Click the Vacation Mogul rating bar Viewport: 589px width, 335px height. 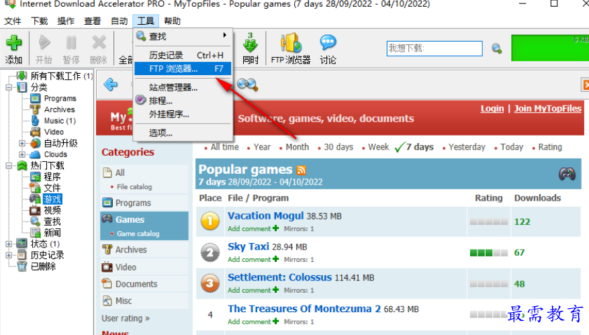[x=489, y=222]
